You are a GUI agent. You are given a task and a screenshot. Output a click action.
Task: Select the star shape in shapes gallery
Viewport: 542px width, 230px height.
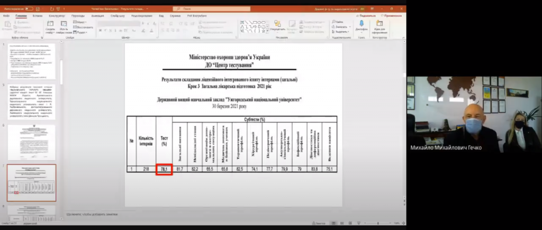click(264, 31)
